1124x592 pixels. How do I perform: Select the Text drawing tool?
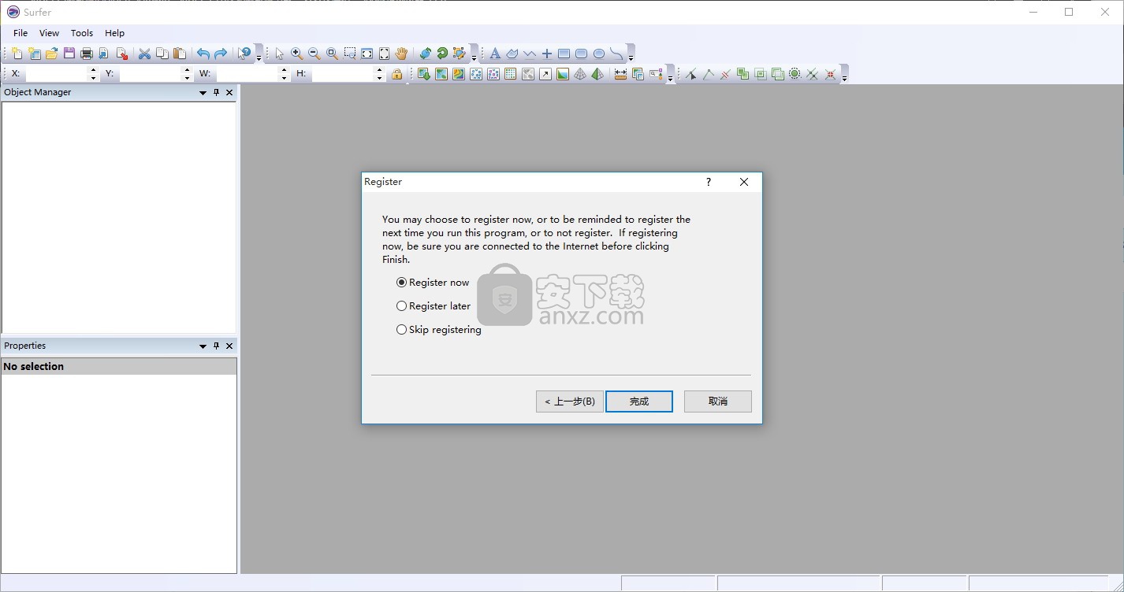(x=495, y=54)
